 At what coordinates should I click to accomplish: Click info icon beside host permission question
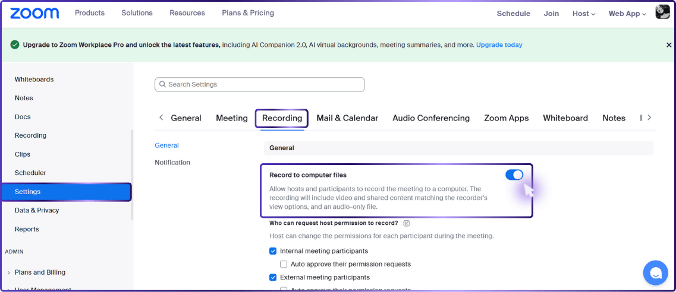406,223
